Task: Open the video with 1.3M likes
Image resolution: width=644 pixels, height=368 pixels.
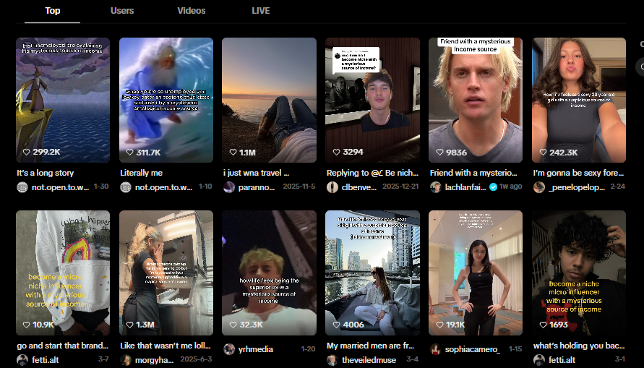Action: click(x=166, y=273)
